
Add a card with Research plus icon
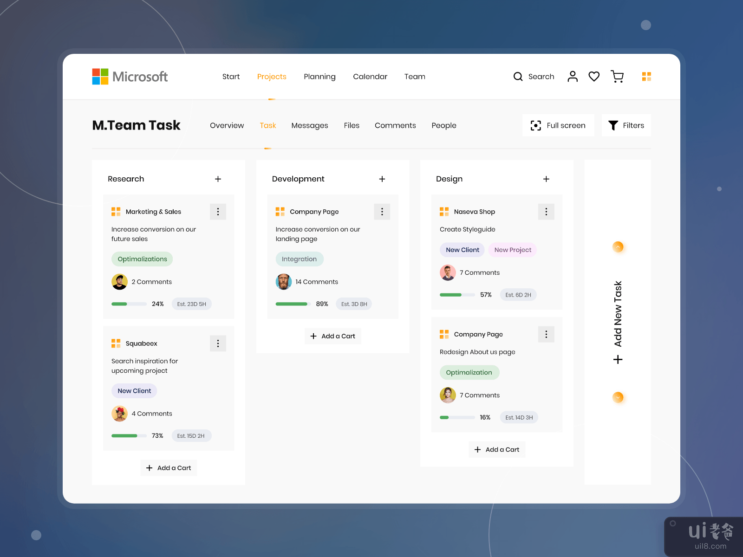click(218, 179)
